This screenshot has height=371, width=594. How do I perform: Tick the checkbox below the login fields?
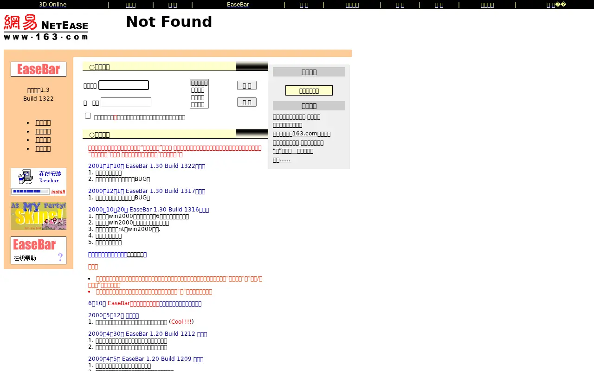(x=88, y=116)
